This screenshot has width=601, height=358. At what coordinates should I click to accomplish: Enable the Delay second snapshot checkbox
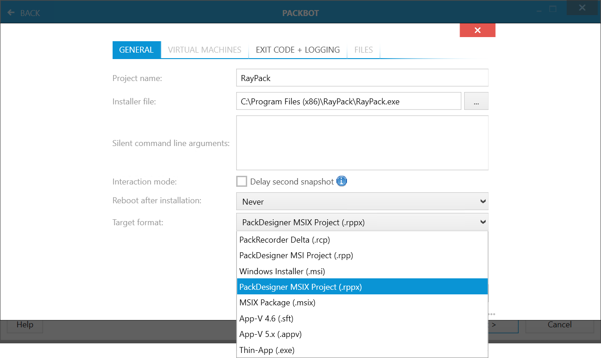click(x=242, y=181)
